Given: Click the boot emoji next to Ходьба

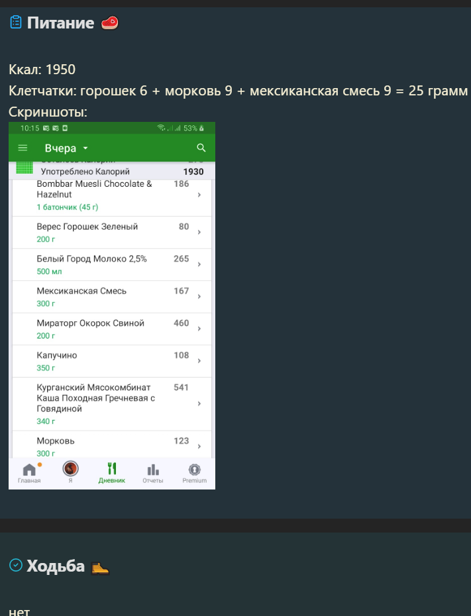Looking at the screenshot, I should point(100,567).
